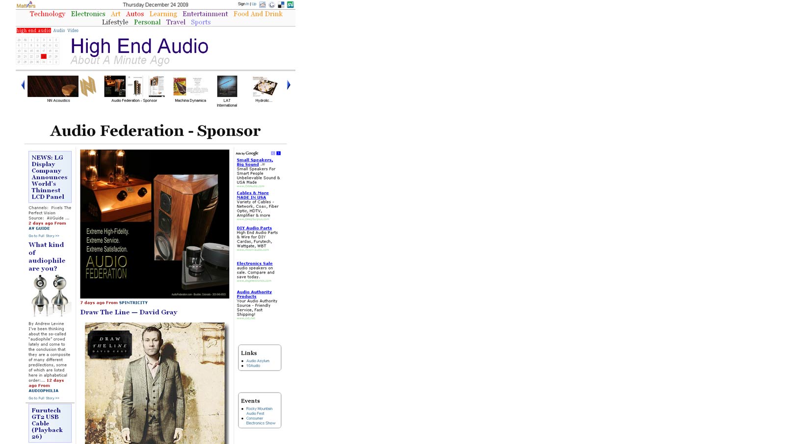Select the 'high end audio' subcategory tab
This screenshot has height=444, width=785.
33,30
